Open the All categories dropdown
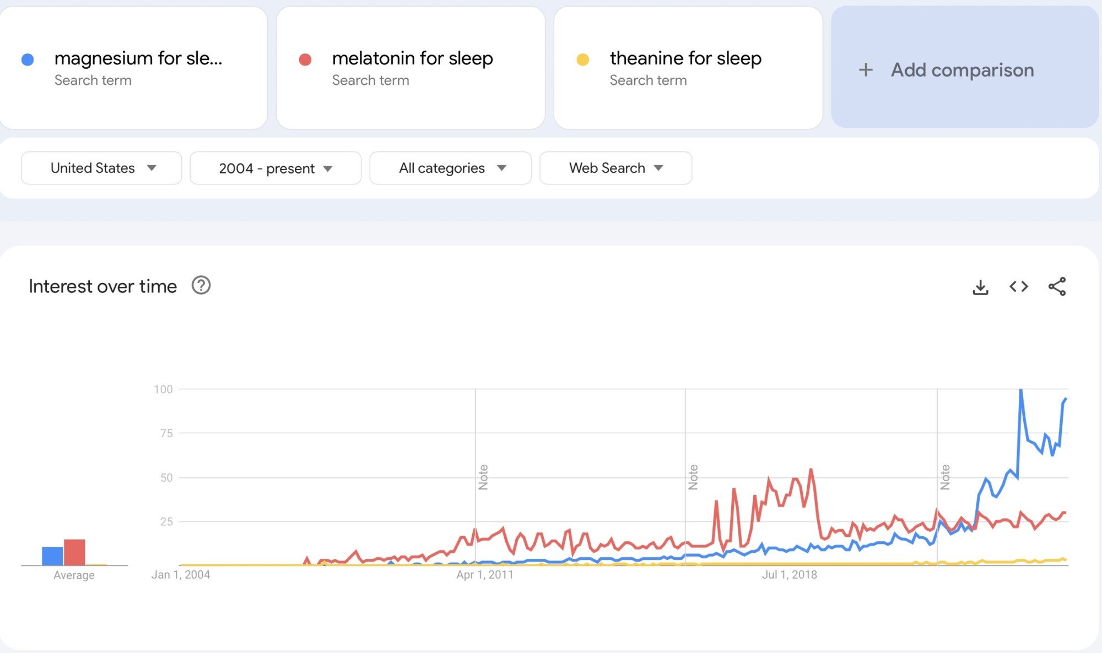This screenshot has height=653, width=1102. (450, 168)
